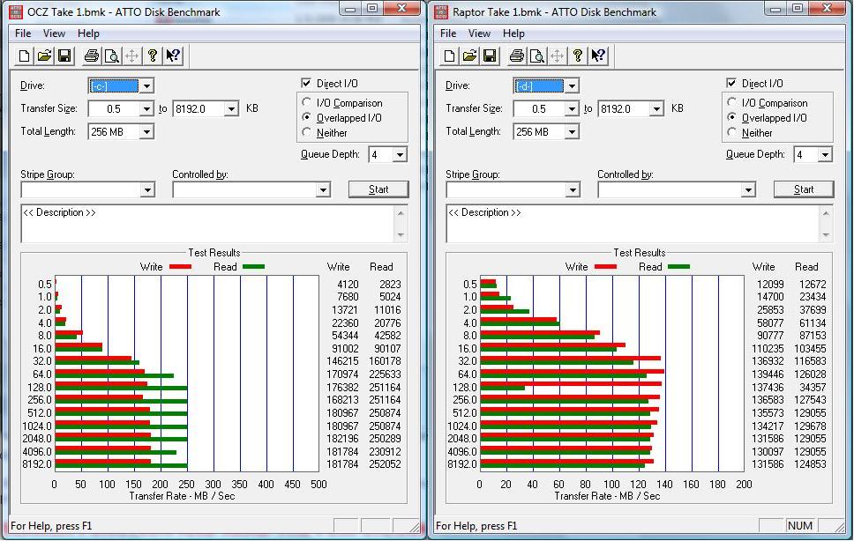Image resolution: width=854 pixels, height=541 pixels.
Task: Select I/O Comparison radio in Raptor window
Action: (732, 102)
